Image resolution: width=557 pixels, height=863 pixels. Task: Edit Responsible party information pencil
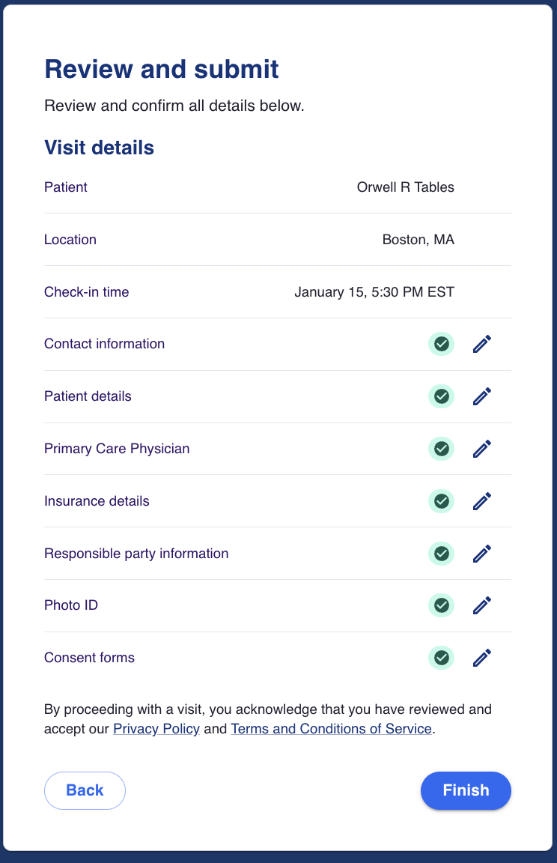click(x=482, y=554)
